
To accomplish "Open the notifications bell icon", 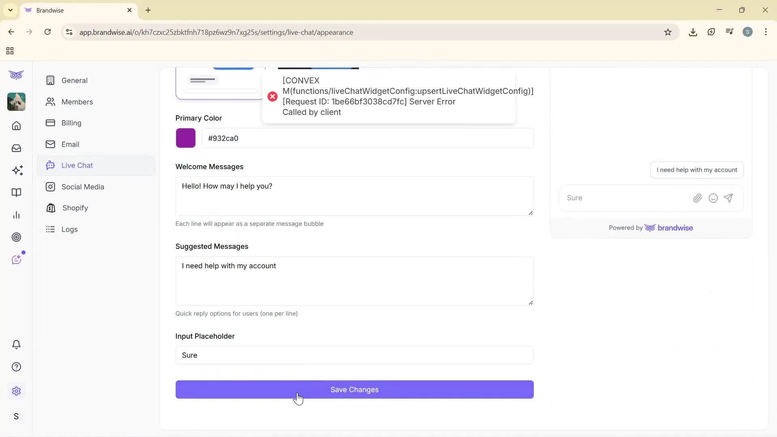I will (x=16, y=344).
